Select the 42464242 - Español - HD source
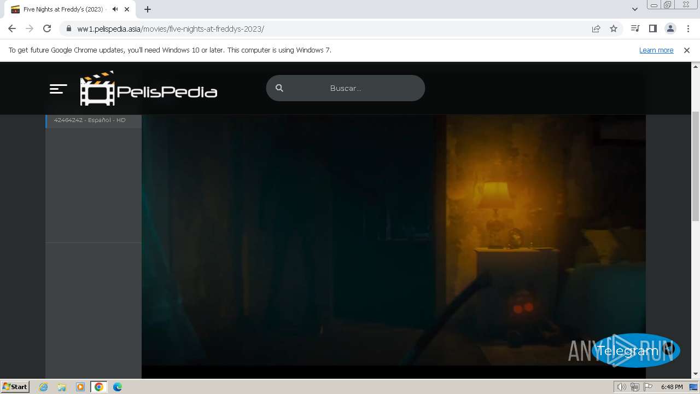This screenshot has width=700, height=394. tap(94, 120)
